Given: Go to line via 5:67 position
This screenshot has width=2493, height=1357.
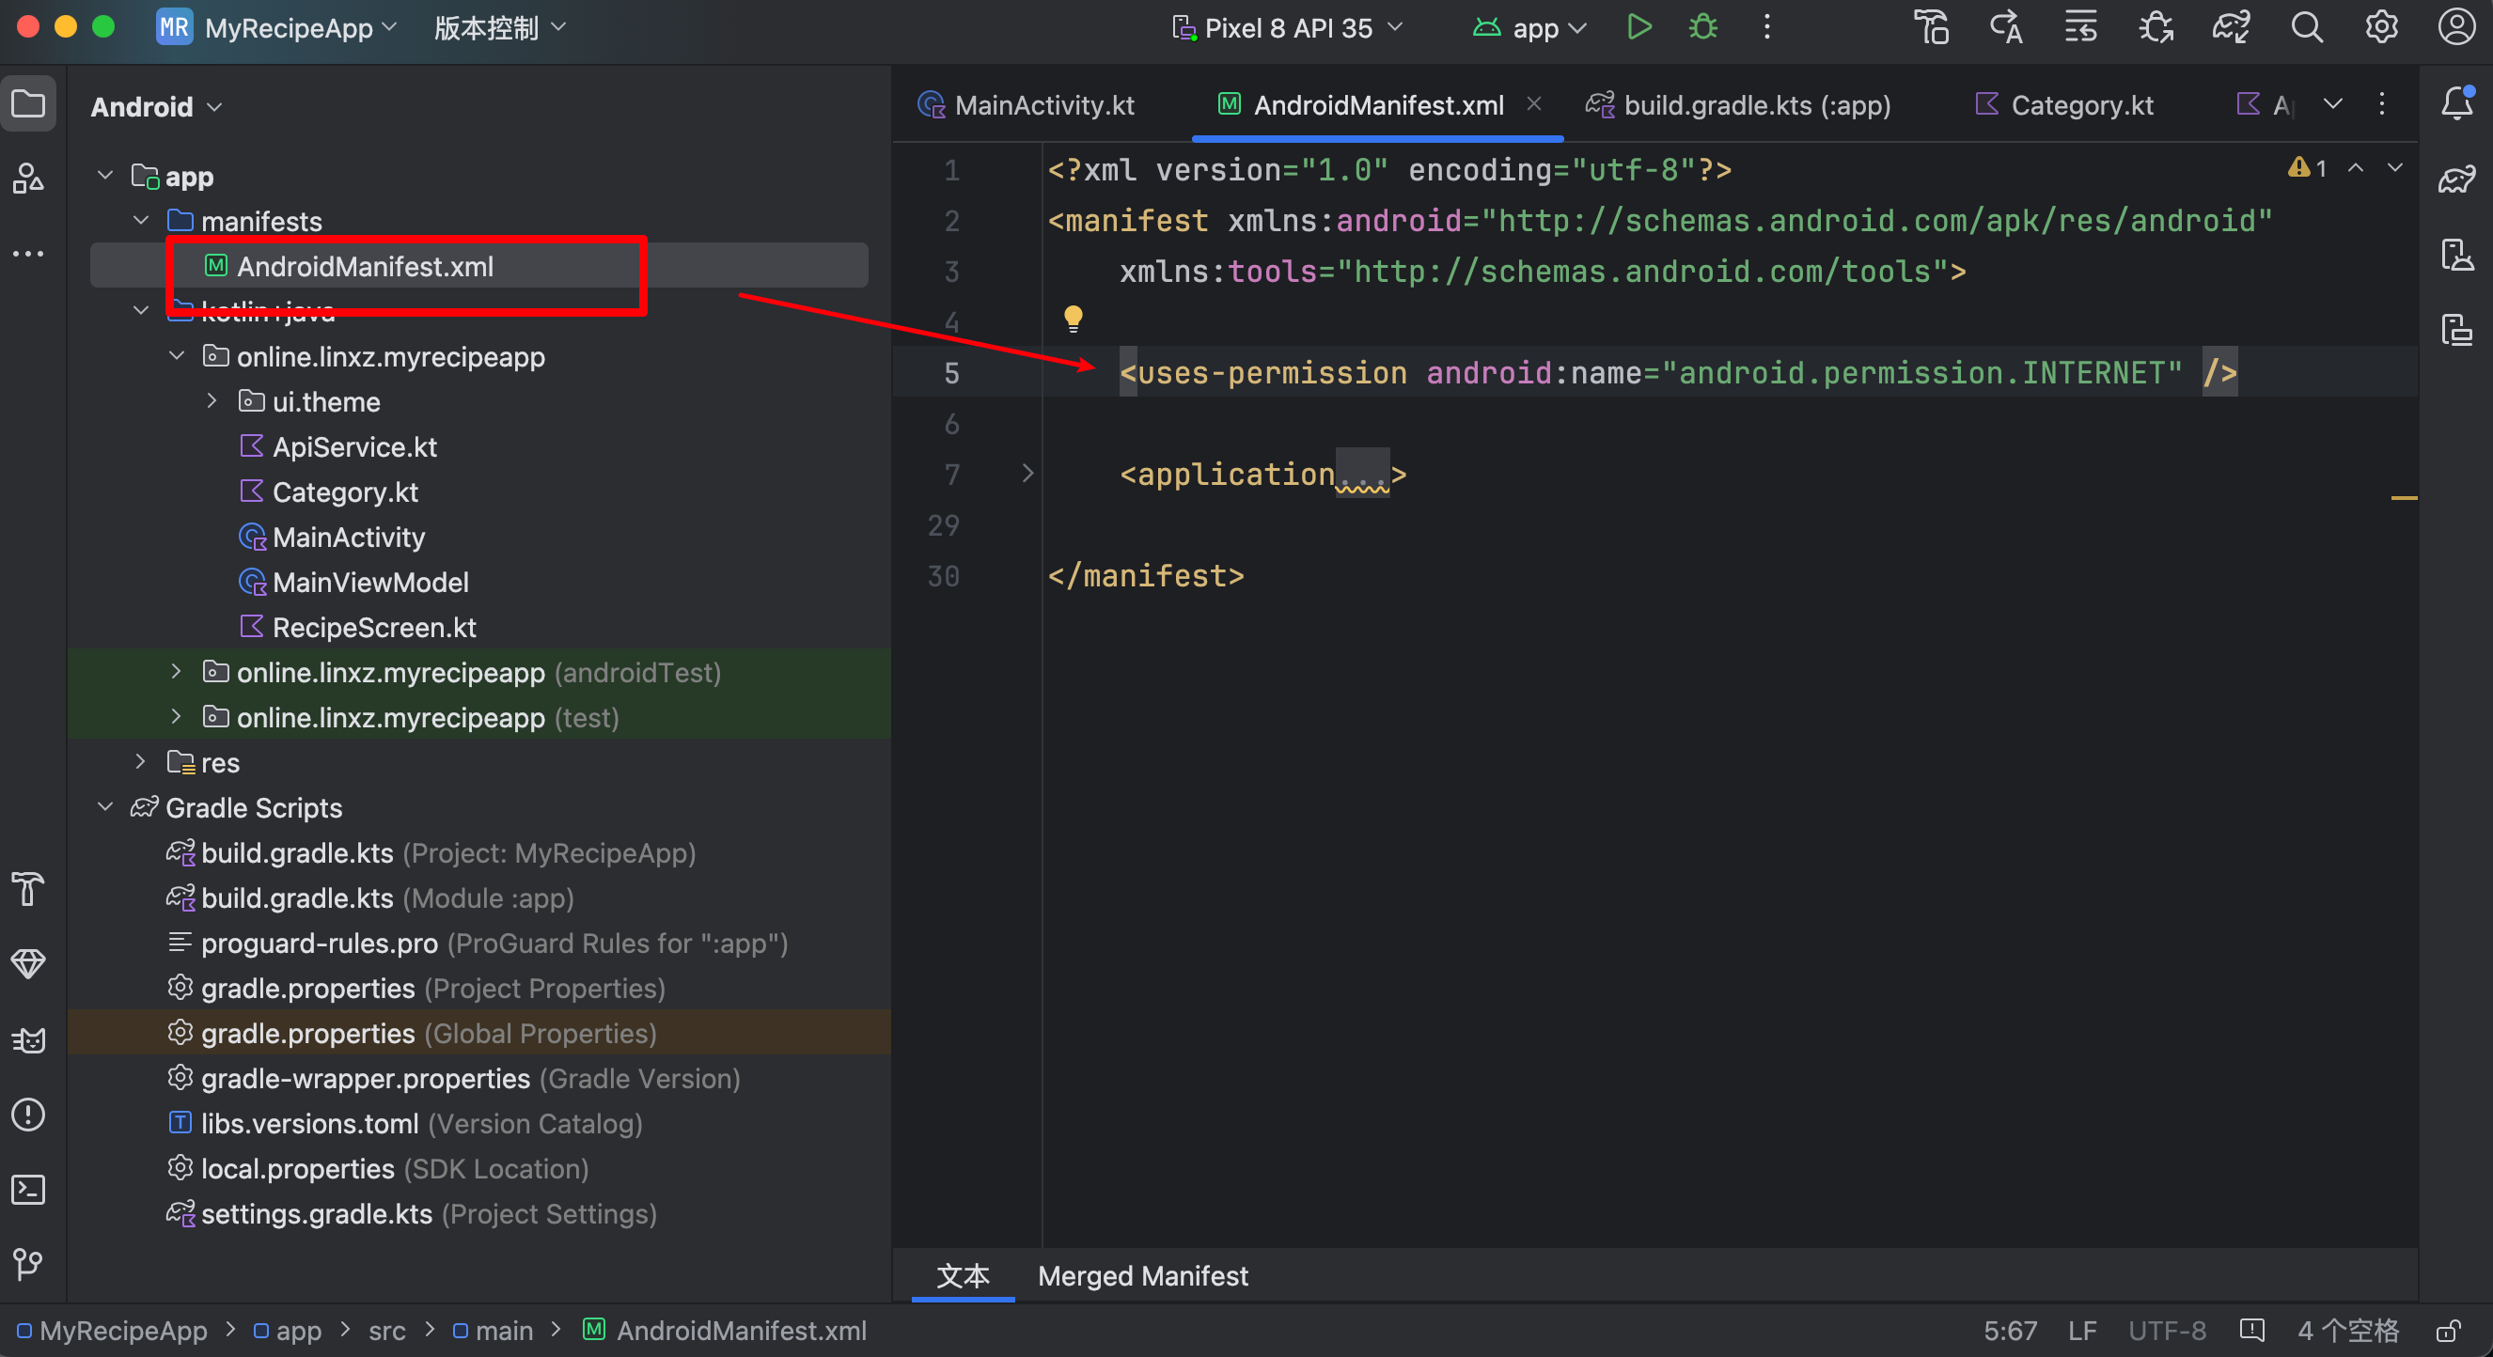Looking at the screenshot, I should [x=2011, y=1331].
